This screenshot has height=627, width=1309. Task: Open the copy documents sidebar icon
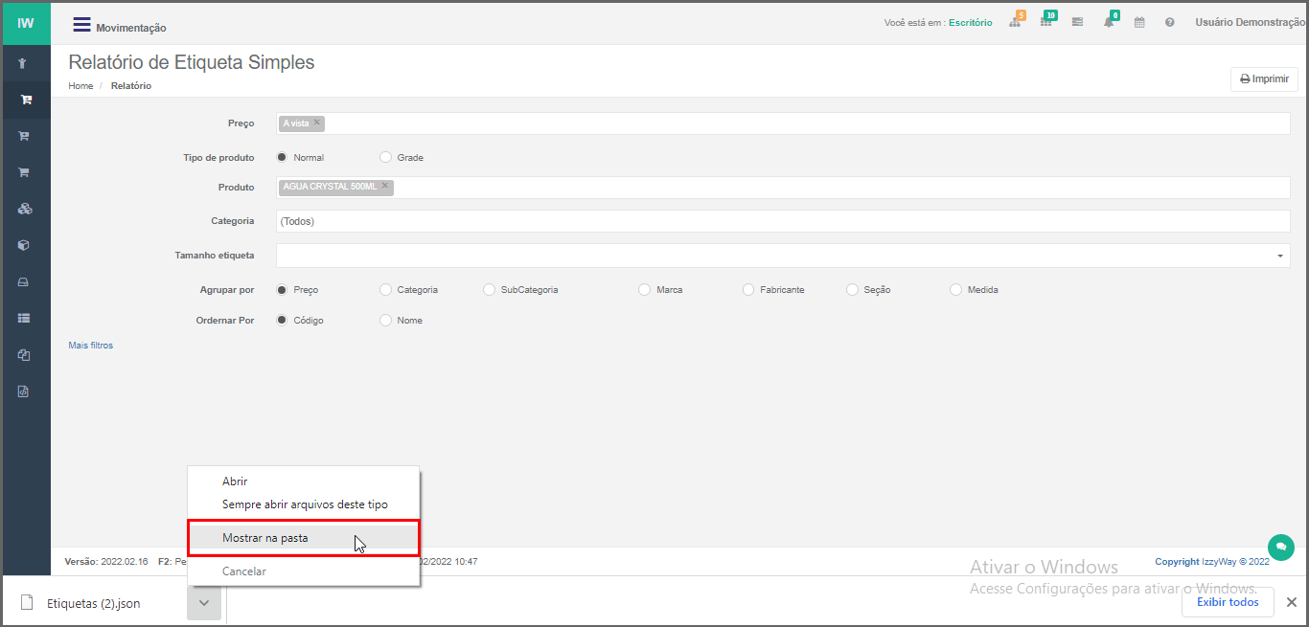click(x=25, y=354)
